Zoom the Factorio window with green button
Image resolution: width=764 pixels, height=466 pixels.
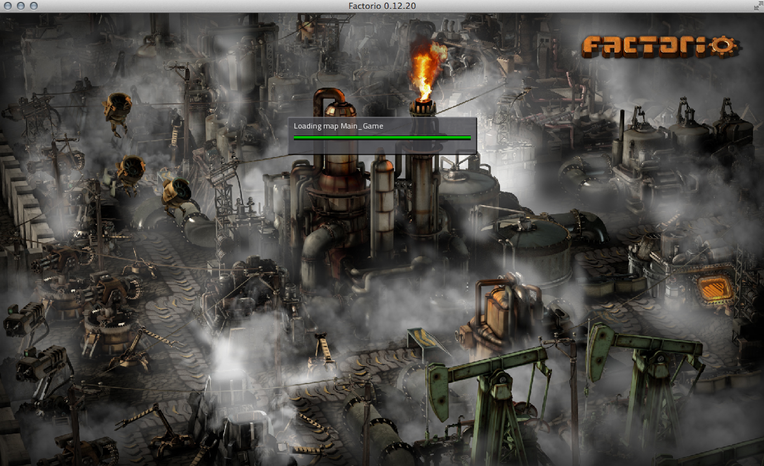tap(33, 6)
